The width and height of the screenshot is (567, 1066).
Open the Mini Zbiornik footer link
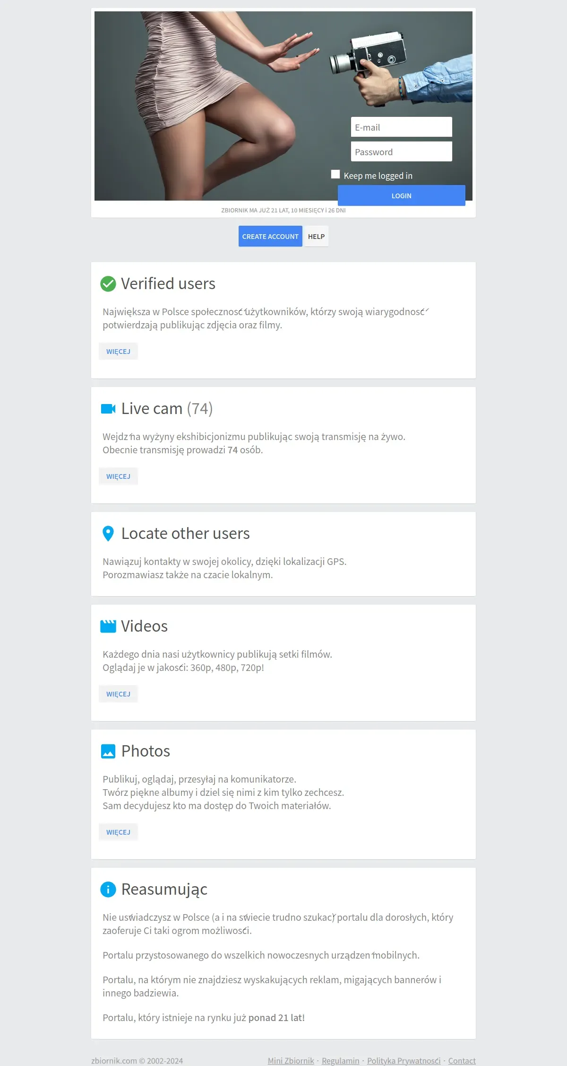291,1061
